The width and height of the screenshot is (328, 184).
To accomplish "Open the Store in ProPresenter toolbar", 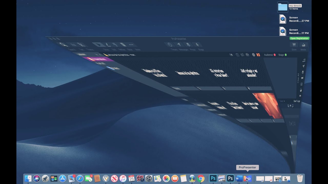I will [x=294, y=46].
